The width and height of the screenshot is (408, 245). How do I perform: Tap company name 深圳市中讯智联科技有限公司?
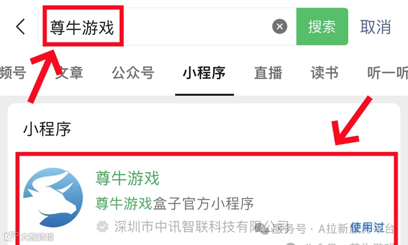pyautogui.click(x=202, y=227)
